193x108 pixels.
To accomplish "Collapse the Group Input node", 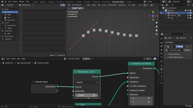I will pos(33,82).
